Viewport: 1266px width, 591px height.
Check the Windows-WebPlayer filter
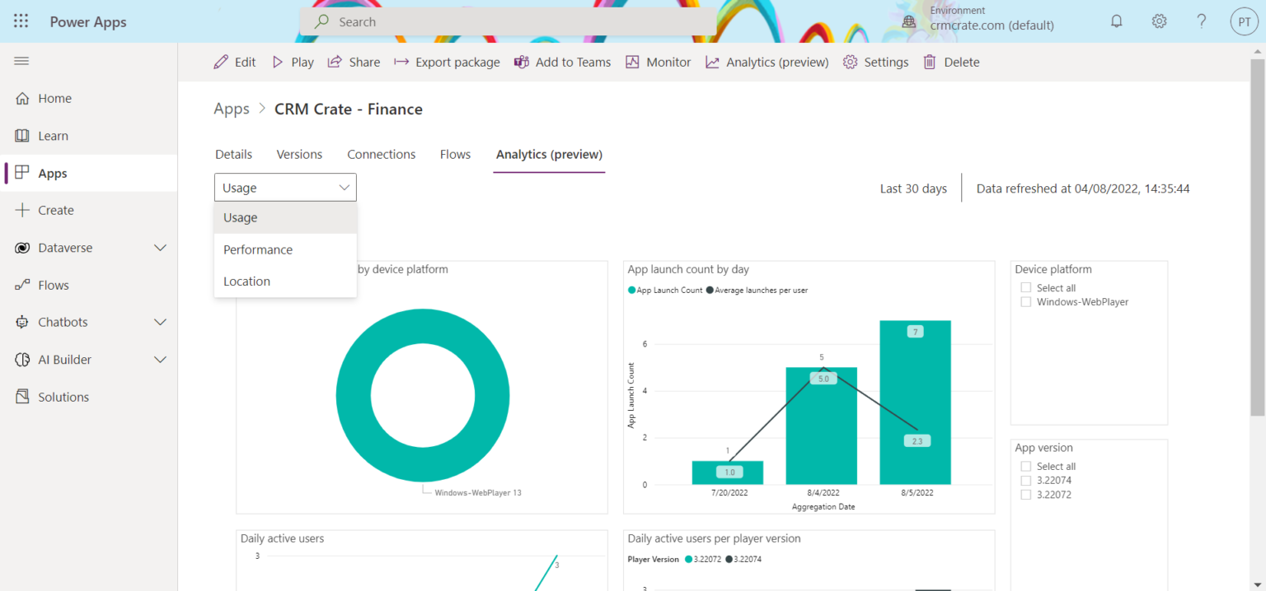pyautogui.click(x=1025, y=301)
